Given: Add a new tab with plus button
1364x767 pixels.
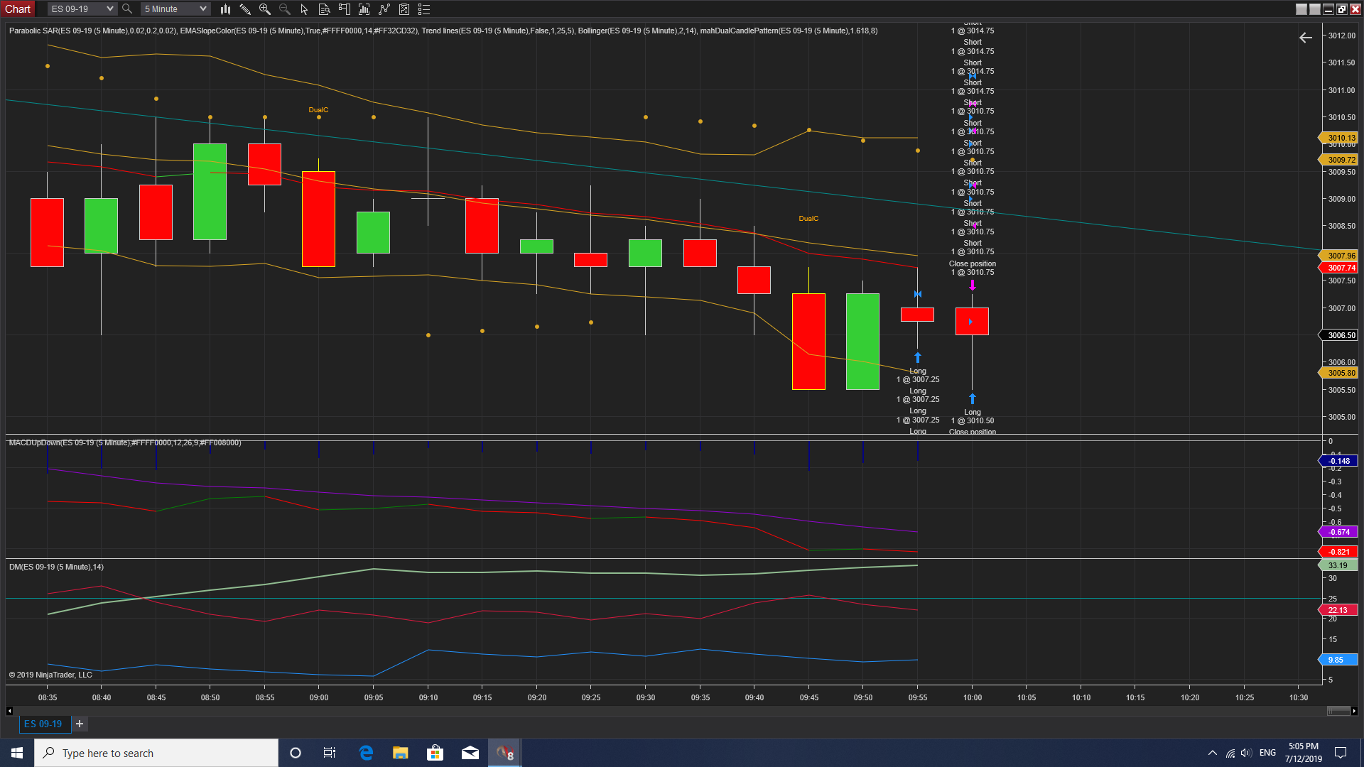Looking at the screenshot, I should [x=80, y=724].
